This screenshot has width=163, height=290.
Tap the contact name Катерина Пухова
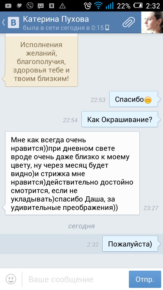tap(56, 19)
